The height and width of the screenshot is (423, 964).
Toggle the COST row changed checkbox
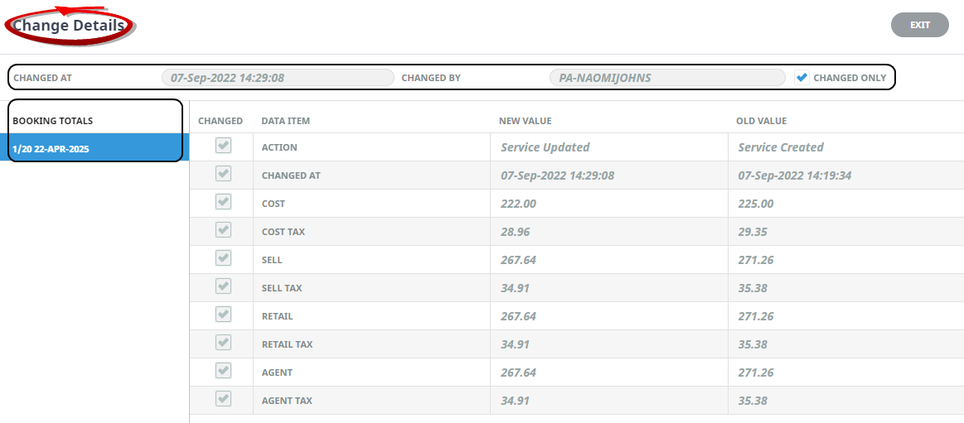pos(223,203)
